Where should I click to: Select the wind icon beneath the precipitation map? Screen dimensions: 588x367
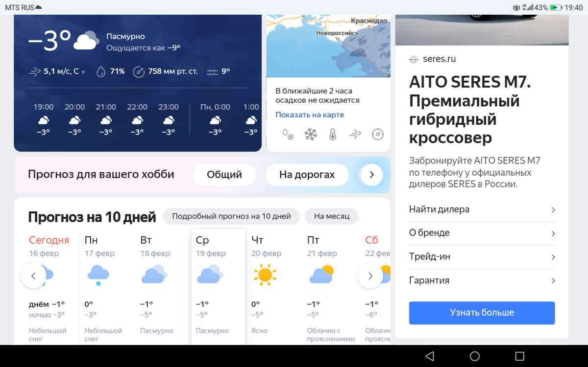pos(355,134)
